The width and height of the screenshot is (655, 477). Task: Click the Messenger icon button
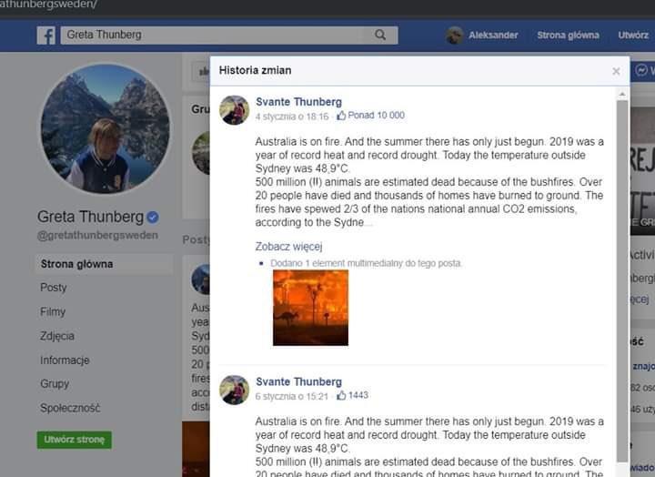point(641,70)
